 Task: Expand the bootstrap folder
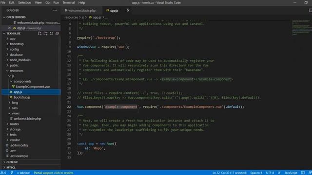(x=17, y=44)
